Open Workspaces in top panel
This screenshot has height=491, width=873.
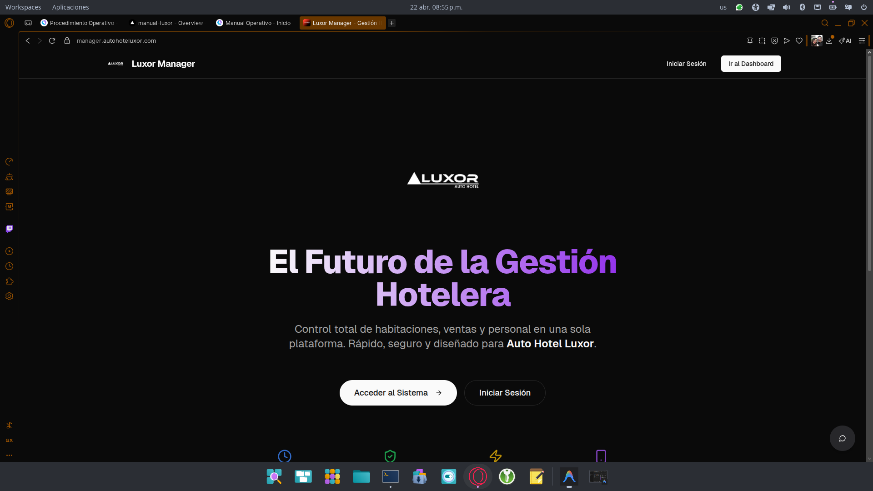pos(23,7)
